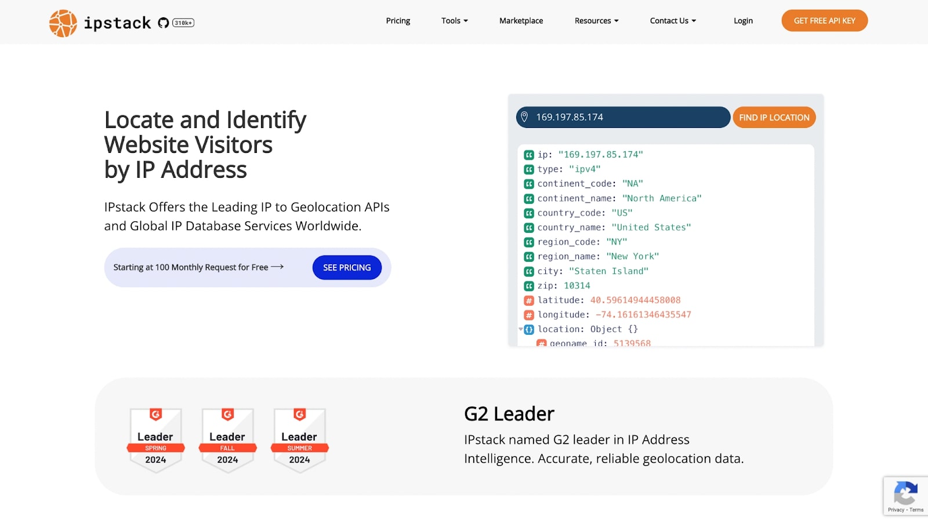This screenshot has height=523, width=928.
Task: Click the string icon beside region_code
Action: pos(529,242)
